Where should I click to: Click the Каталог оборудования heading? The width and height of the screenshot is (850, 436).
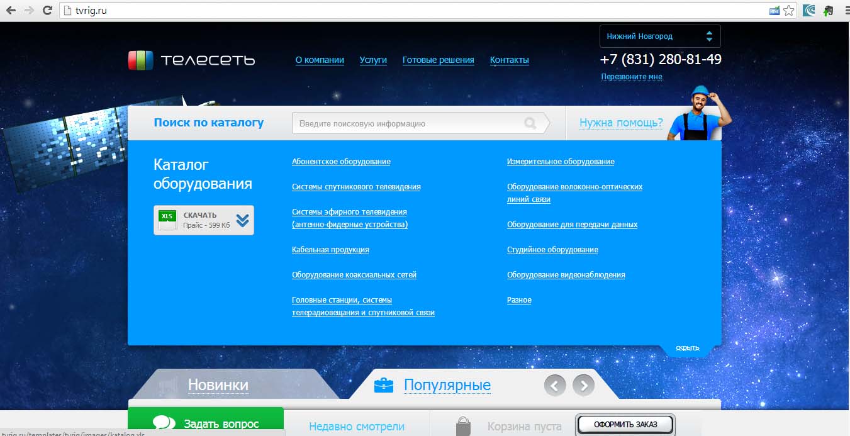coord(203,174)
